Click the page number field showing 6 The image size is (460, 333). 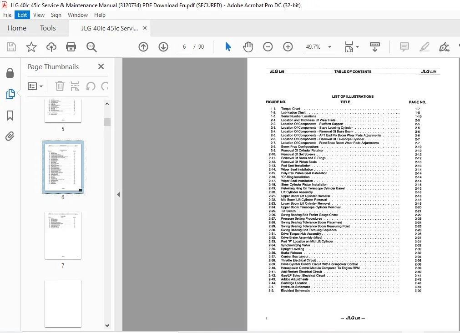(184, 47)
